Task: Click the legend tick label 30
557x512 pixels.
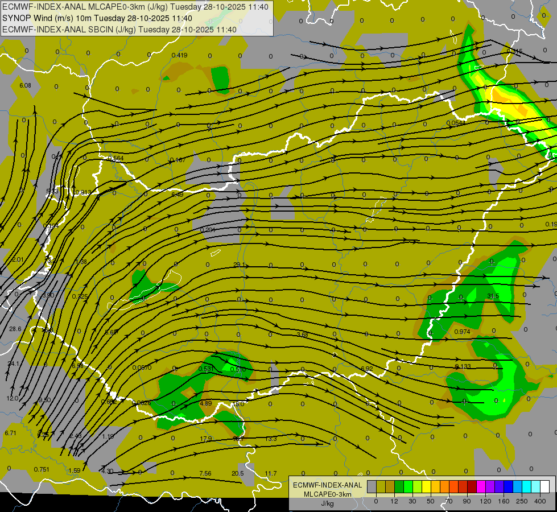Action: (x=412, y=501)
